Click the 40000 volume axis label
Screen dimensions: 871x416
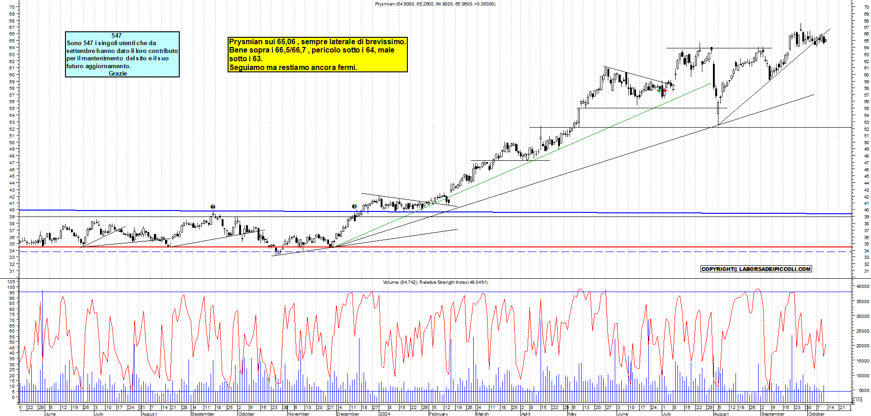click(862, 287)
